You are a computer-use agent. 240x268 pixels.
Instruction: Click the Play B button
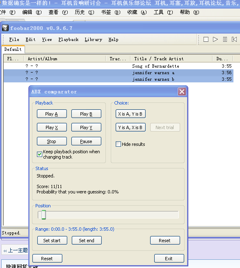86,114
